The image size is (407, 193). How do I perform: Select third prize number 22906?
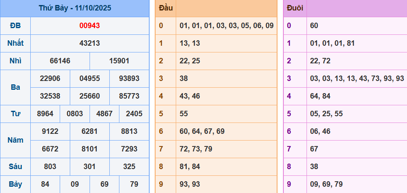(50, 78)
